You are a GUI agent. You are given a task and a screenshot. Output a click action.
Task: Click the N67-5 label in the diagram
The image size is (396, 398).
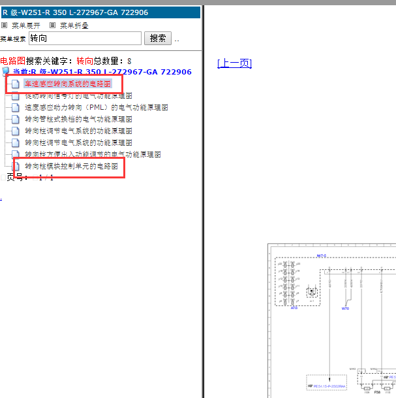point(321,256)
